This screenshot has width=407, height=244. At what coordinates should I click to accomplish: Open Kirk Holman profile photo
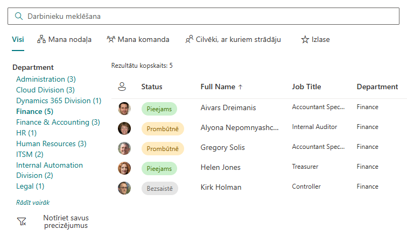124,188
